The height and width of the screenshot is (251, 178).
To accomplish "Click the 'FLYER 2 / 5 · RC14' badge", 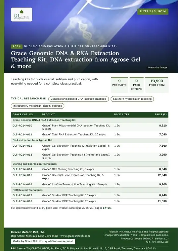I will tap(153, 11).
